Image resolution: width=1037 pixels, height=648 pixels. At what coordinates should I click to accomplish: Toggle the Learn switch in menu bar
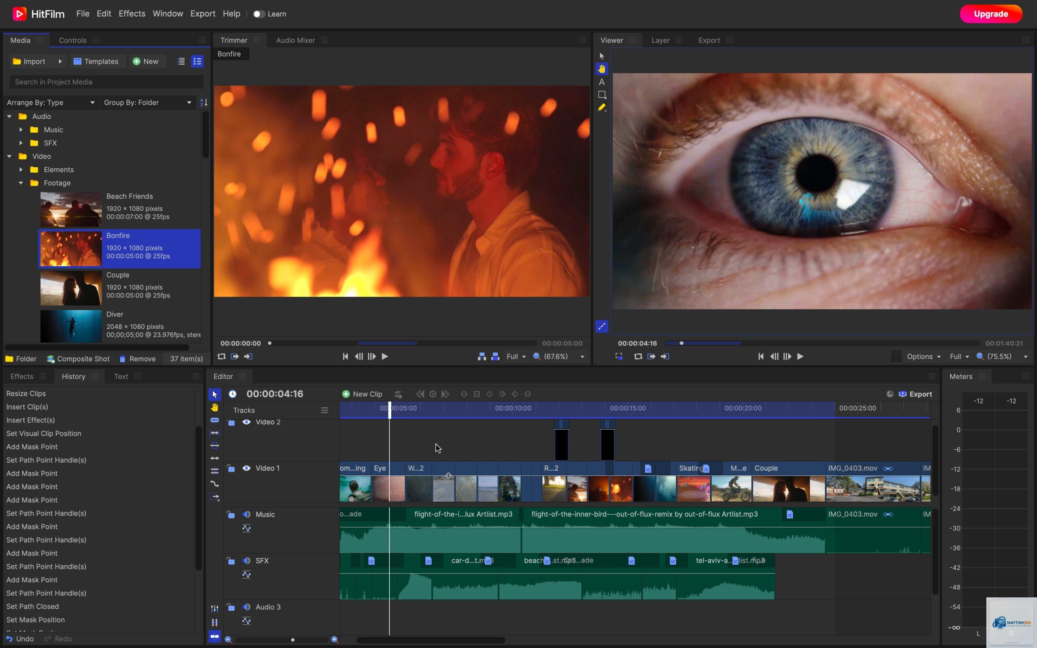258,14
